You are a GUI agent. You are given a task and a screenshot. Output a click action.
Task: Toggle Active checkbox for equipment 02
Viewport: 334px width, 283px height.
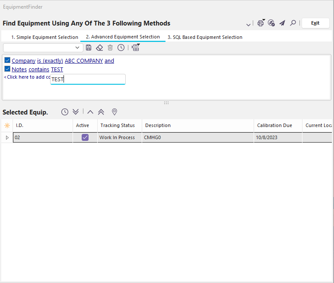point(85,137)
